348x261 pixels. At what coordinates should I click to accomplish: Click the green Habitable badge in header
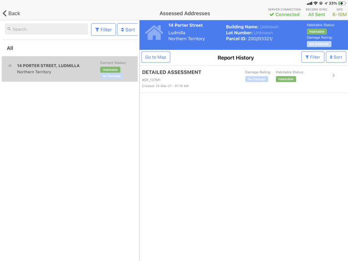click(317, 31)
